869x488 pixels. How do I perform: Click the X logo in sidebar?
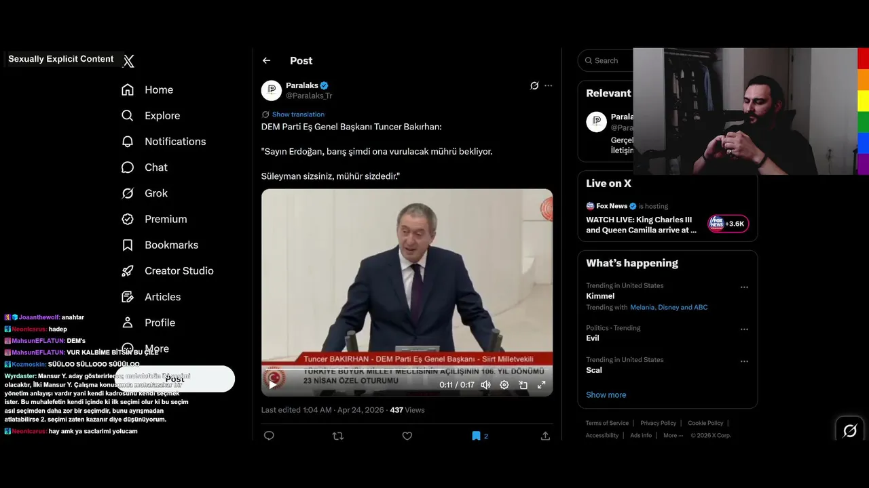coord(128,61)
